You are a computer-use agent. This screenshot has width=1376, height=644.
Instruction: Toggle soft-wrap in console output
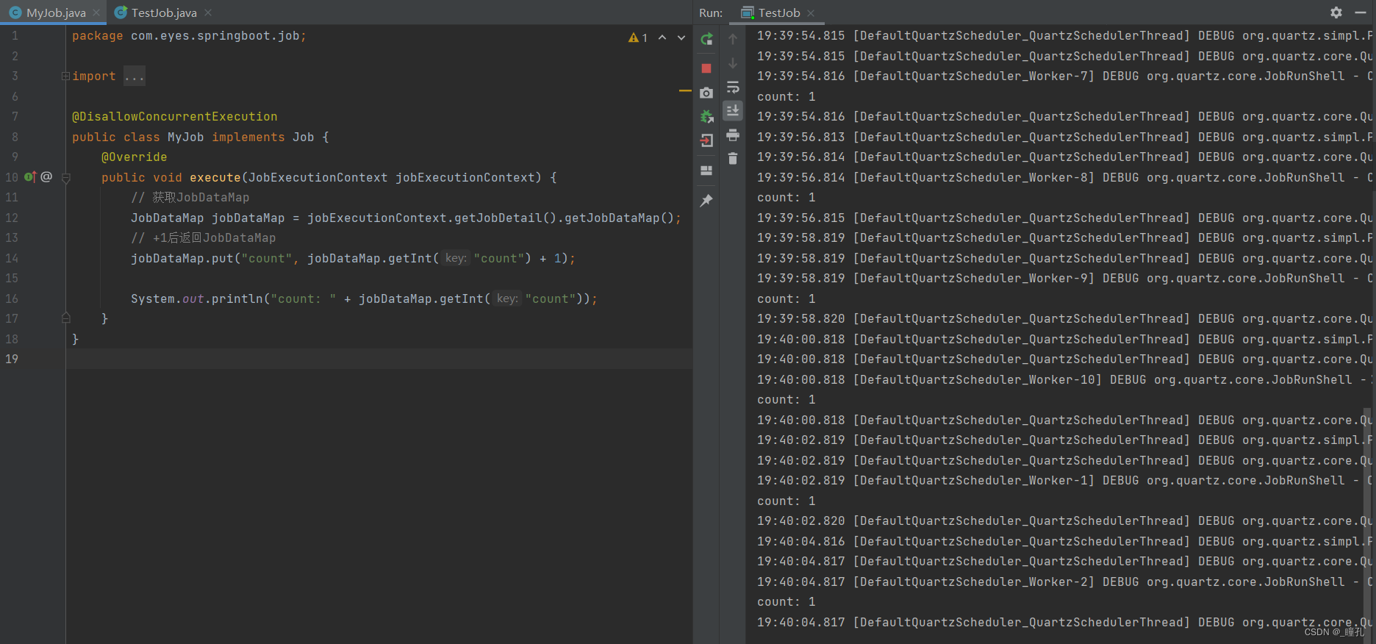click(x=733, y=87)
